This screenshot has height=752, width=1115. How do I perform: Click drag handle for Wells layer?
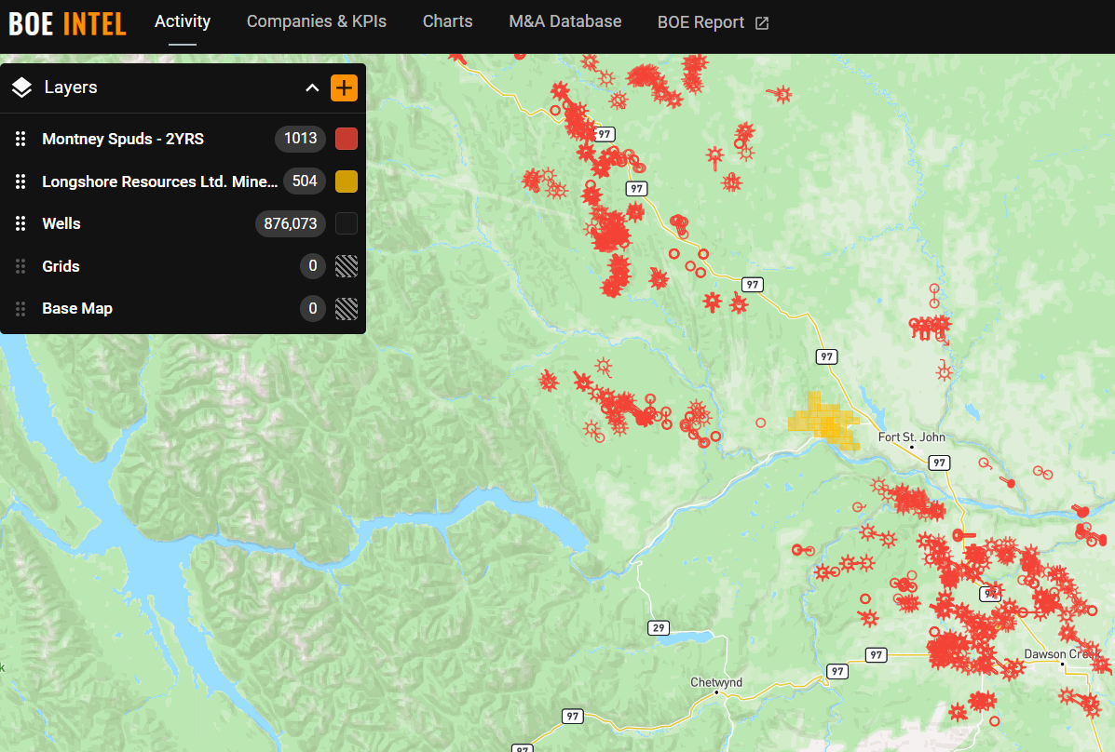[20, 224]
